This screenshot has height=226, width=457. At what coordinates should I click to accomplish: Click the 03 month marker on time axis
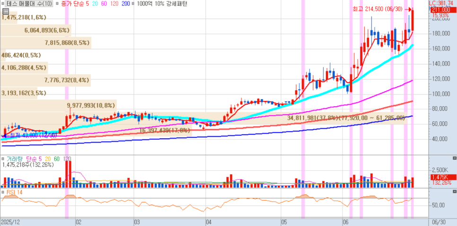[x=137, y=222]
